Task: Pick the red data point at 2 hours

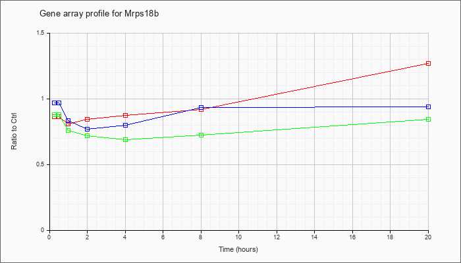Action: (x=88, y=119)
